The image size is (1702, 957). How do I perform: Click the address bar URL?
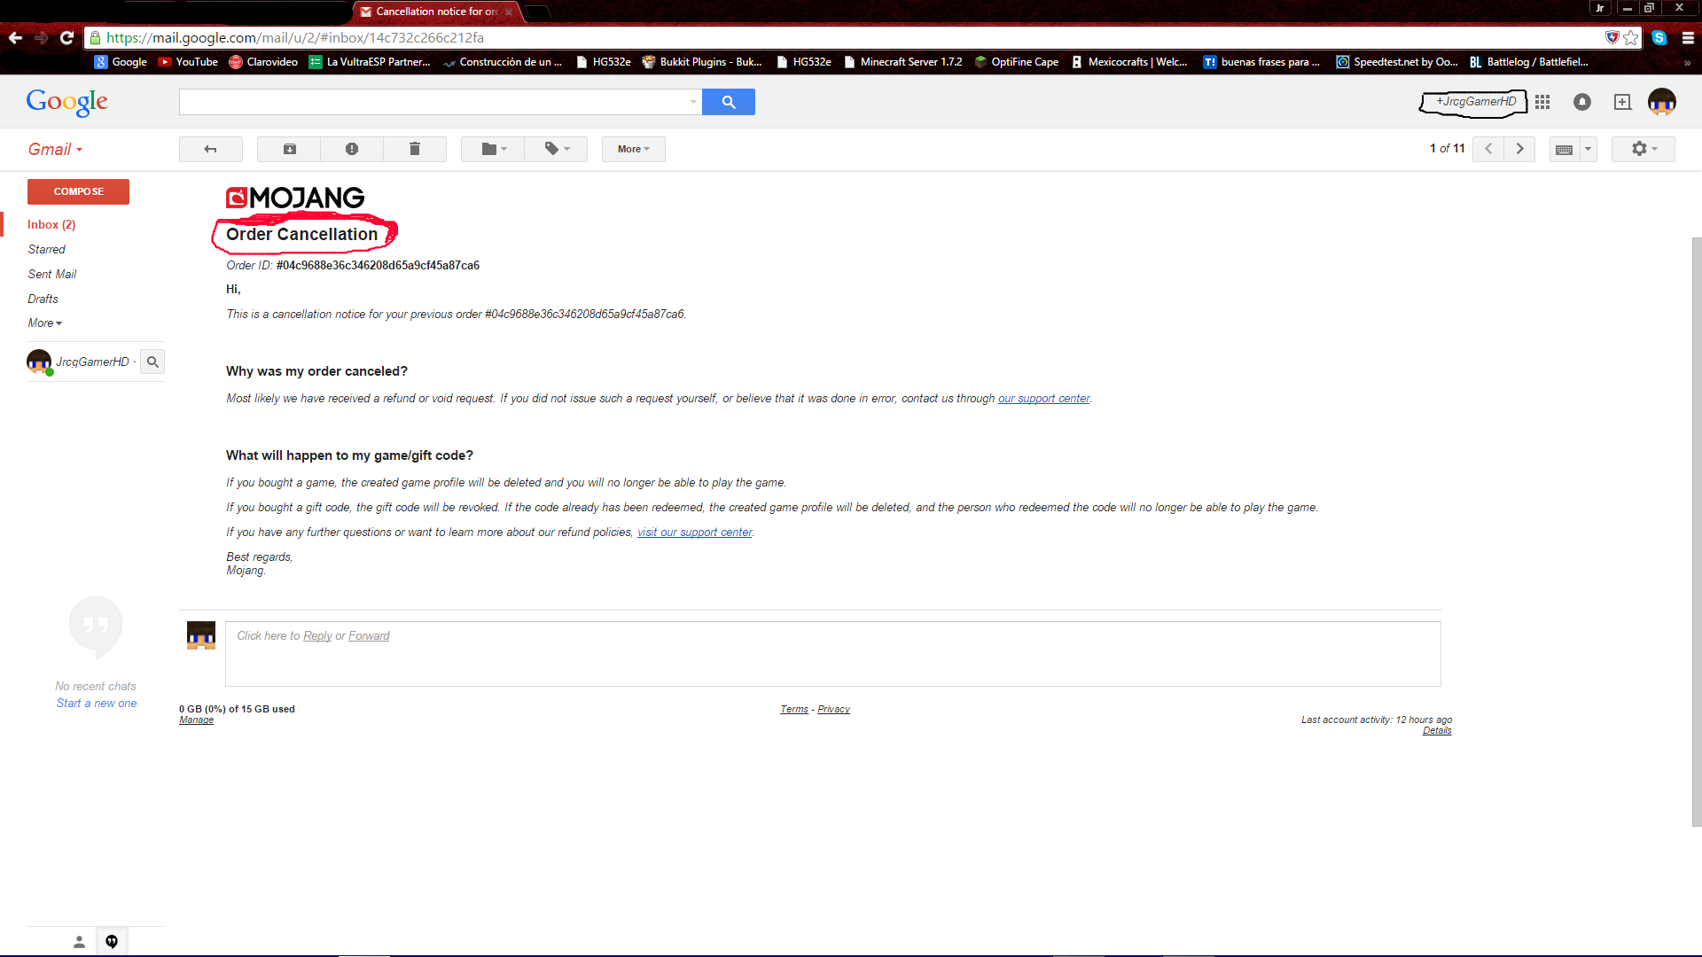[x=295, y=38]
